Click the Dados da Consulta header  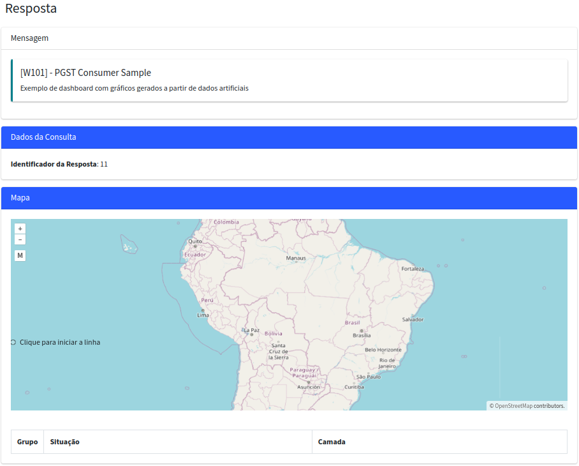(289, 137)
